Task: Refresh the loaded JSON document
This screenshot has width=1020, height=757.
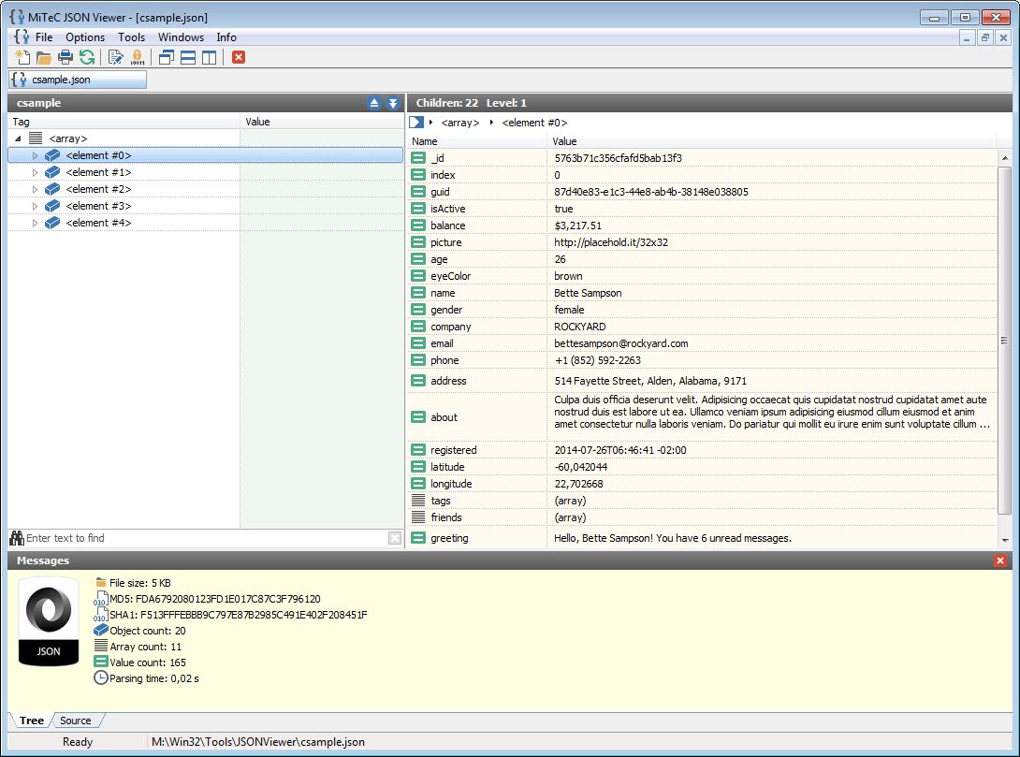Action: [87, 57]
